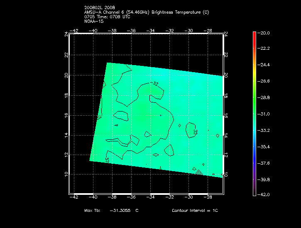
Task: Click the vertical temperature color bar
Action: [255, 113]
